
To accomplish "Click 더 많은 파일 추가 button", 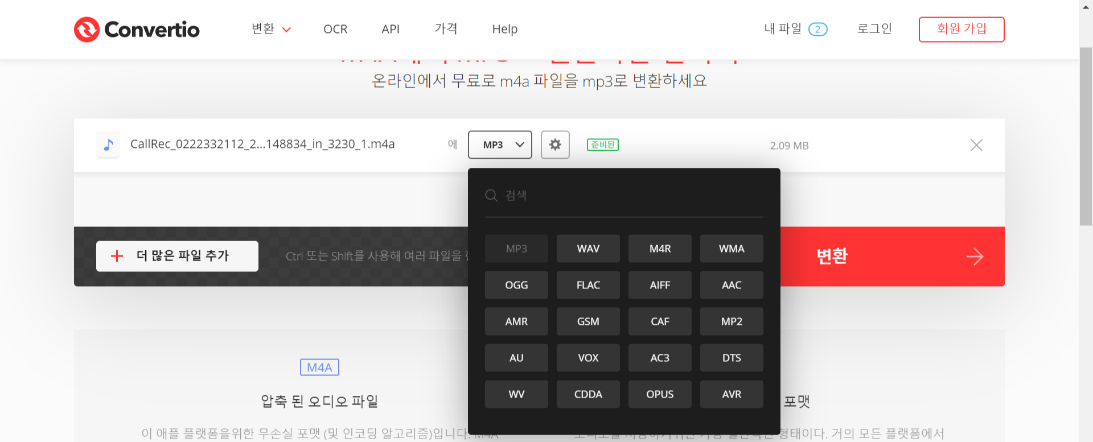I will [x=177, y=256].
